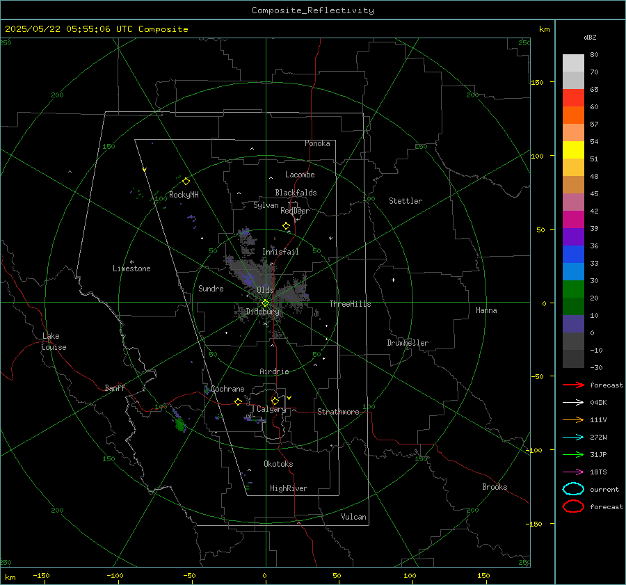The width and height of the screenshot is (626, 585).
Task: Pick the indigo 0–10 dBZ color band
Action: coord(573,324)
